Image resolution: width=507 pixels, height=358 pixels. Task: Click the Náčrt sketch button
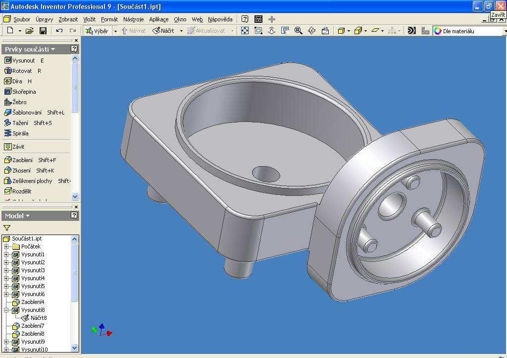coord(163,31)
